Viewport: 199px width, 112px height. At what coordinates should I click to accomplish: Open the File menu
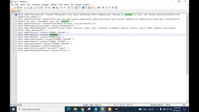[12, 5]
